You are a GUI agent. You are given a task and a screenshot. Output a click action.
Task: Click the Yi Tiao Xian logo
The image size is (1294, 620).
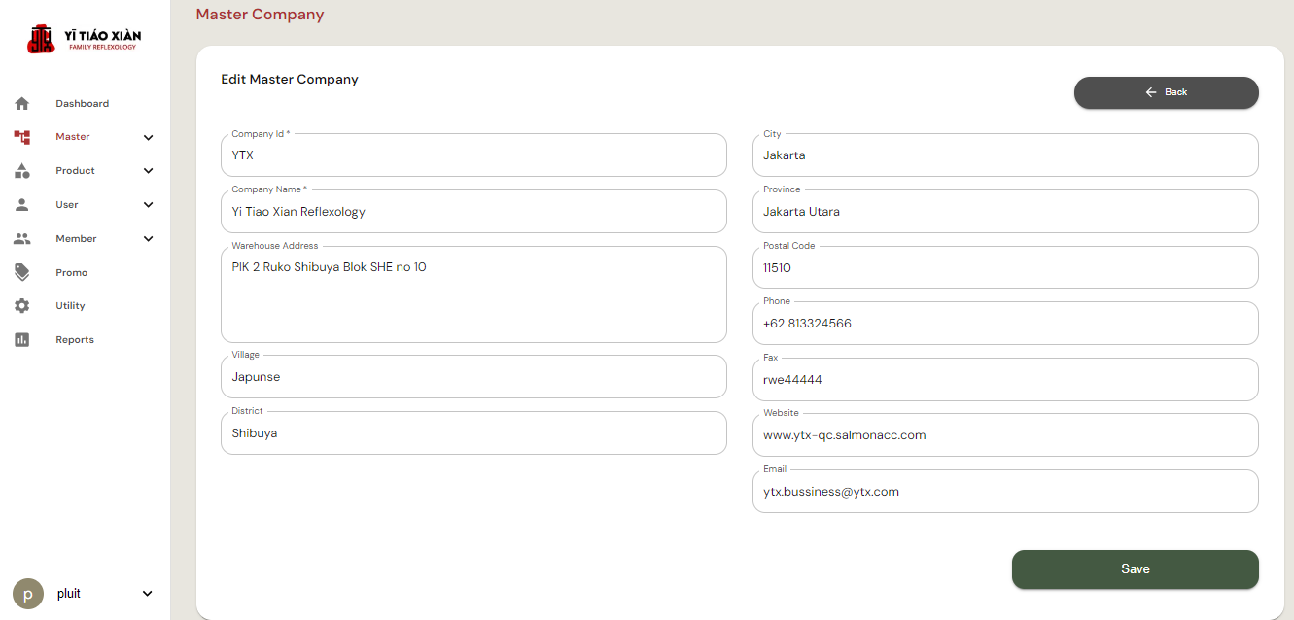click(x=85, y=40)
